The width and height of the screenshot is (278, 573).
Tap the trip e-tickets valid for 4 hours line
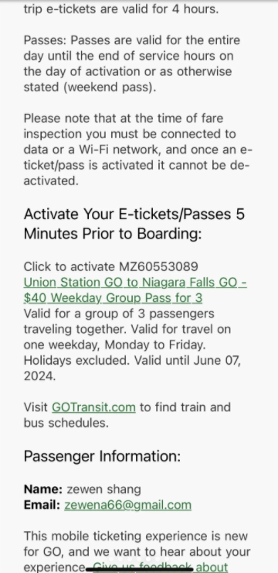pos(121,9)
